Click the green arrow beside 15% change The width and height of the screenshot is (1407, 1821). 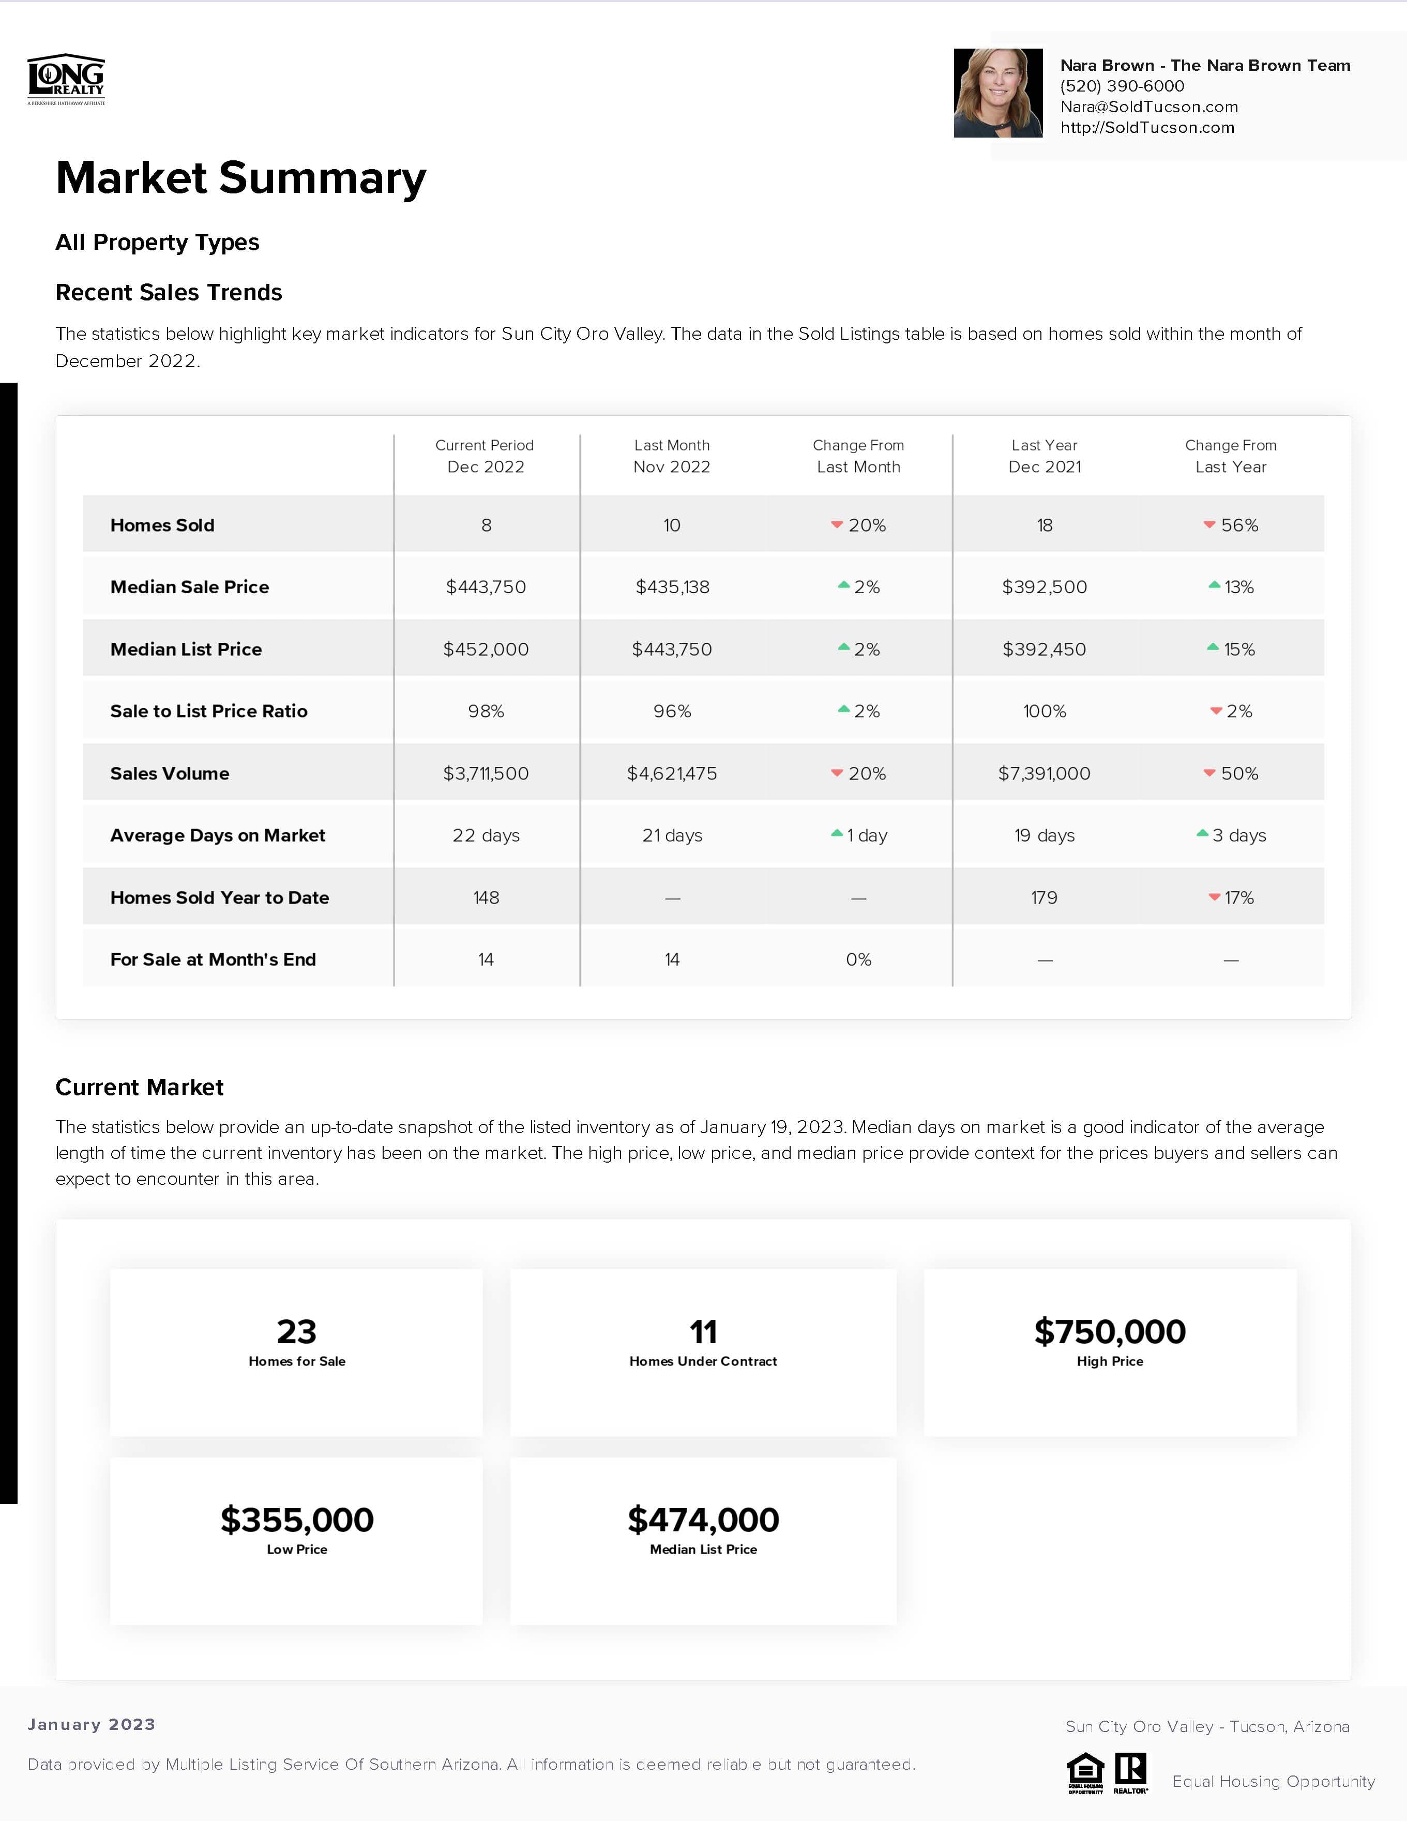point(1213,647)
